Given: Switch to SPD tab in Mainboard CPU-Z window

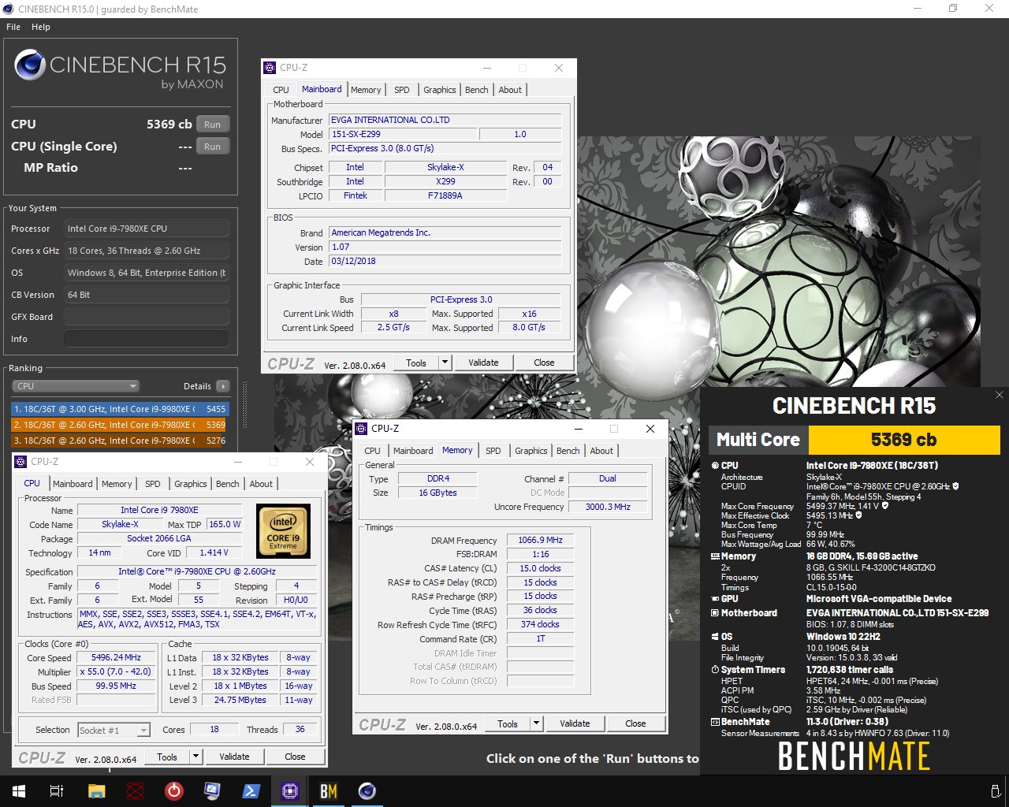Looking at the screenshot, I should click(x=402, y=90).
